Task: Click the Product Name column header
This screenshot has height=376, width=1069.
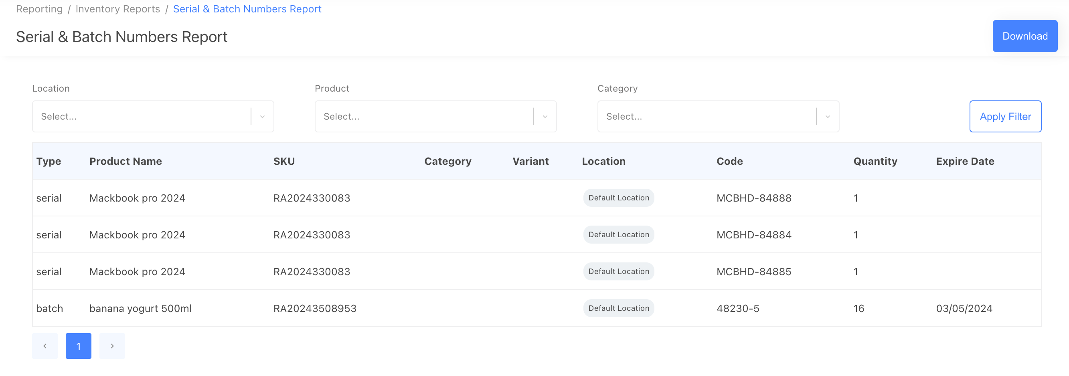Action: pyautogui.click(x=126, y=161)
